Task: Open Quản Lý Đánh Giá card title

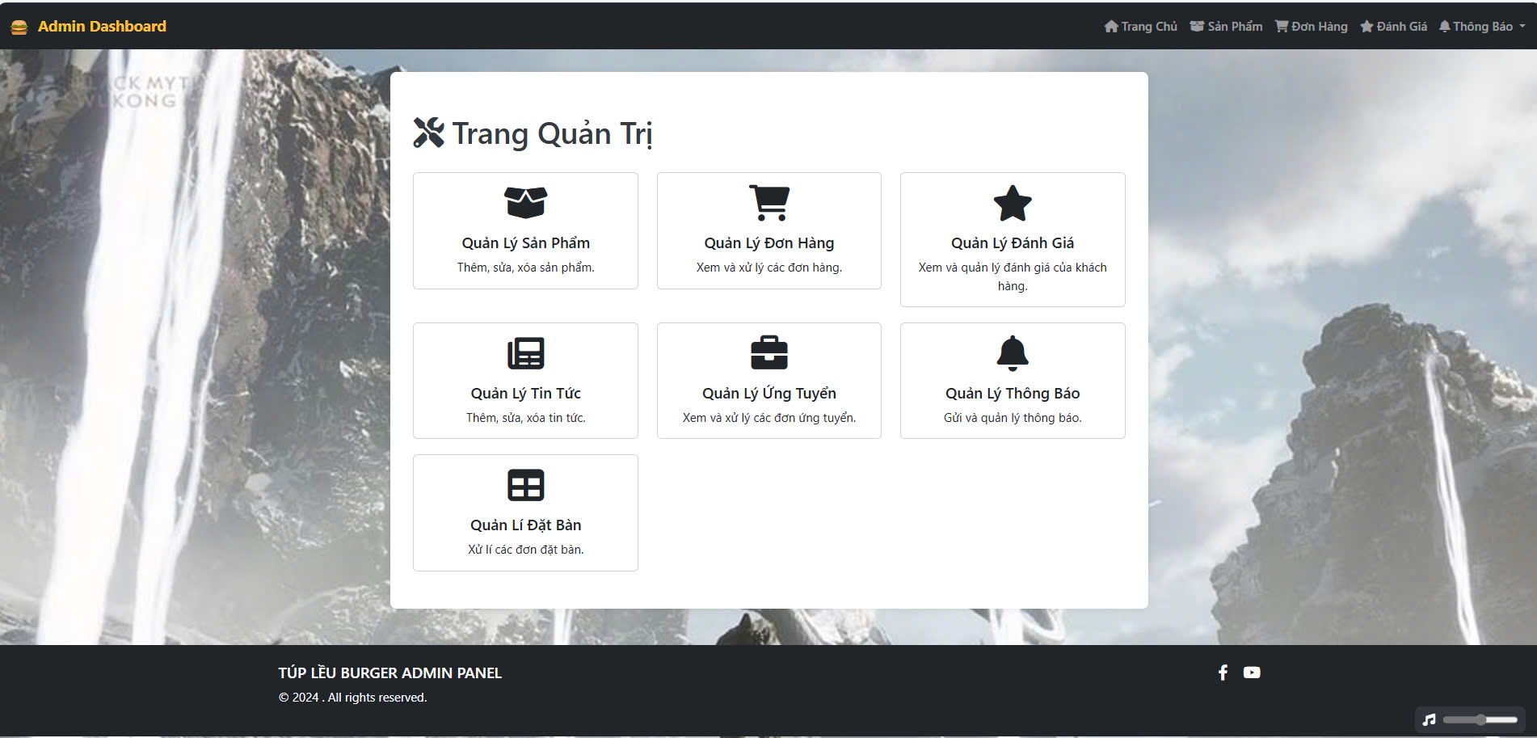Action: pyautogui.click(x=1013, y=243)
